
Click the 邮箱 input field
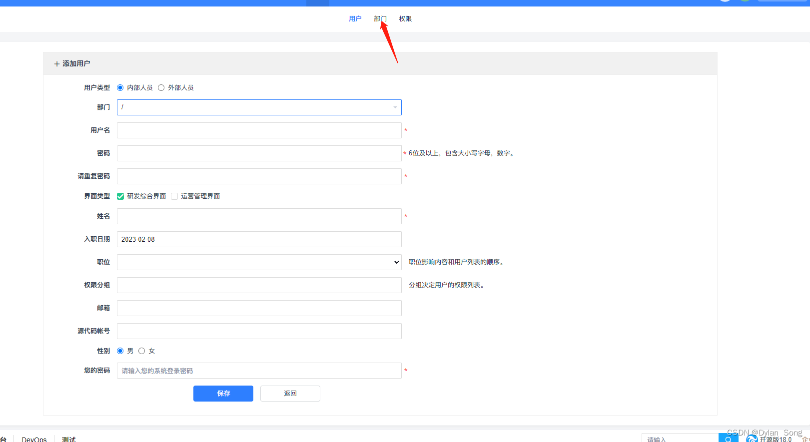pos(259,308)
